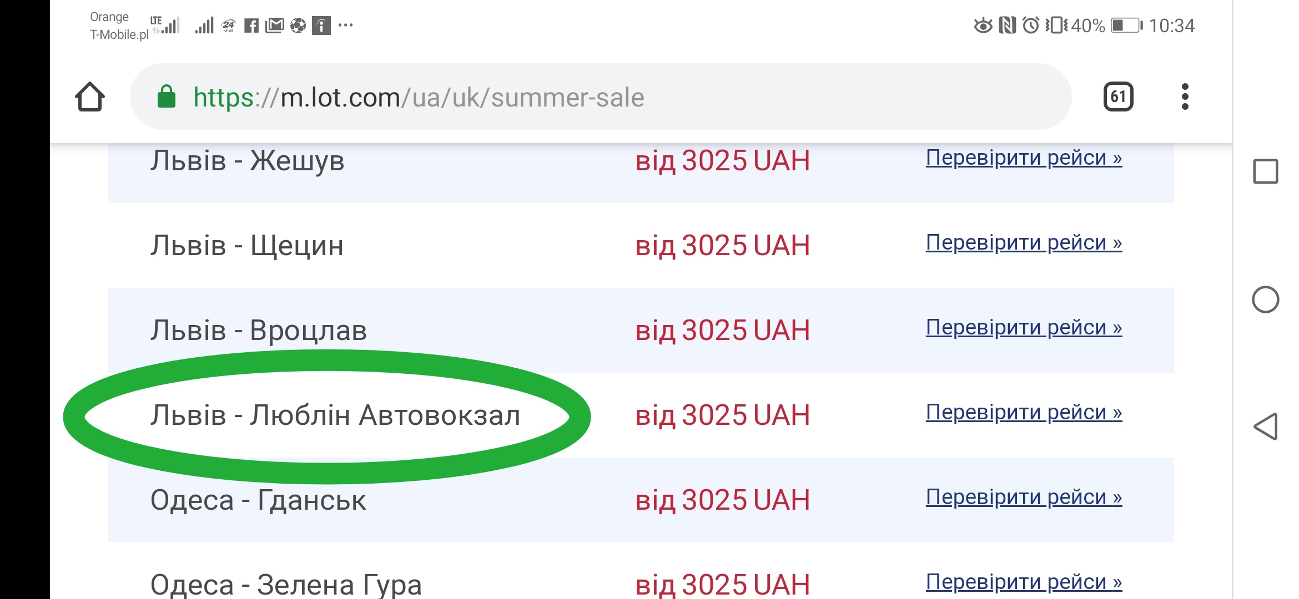Image resolution: width=1299 pixels, height=599 pixels.
Task: Tap the green padlock security icon
Action: 166,97
